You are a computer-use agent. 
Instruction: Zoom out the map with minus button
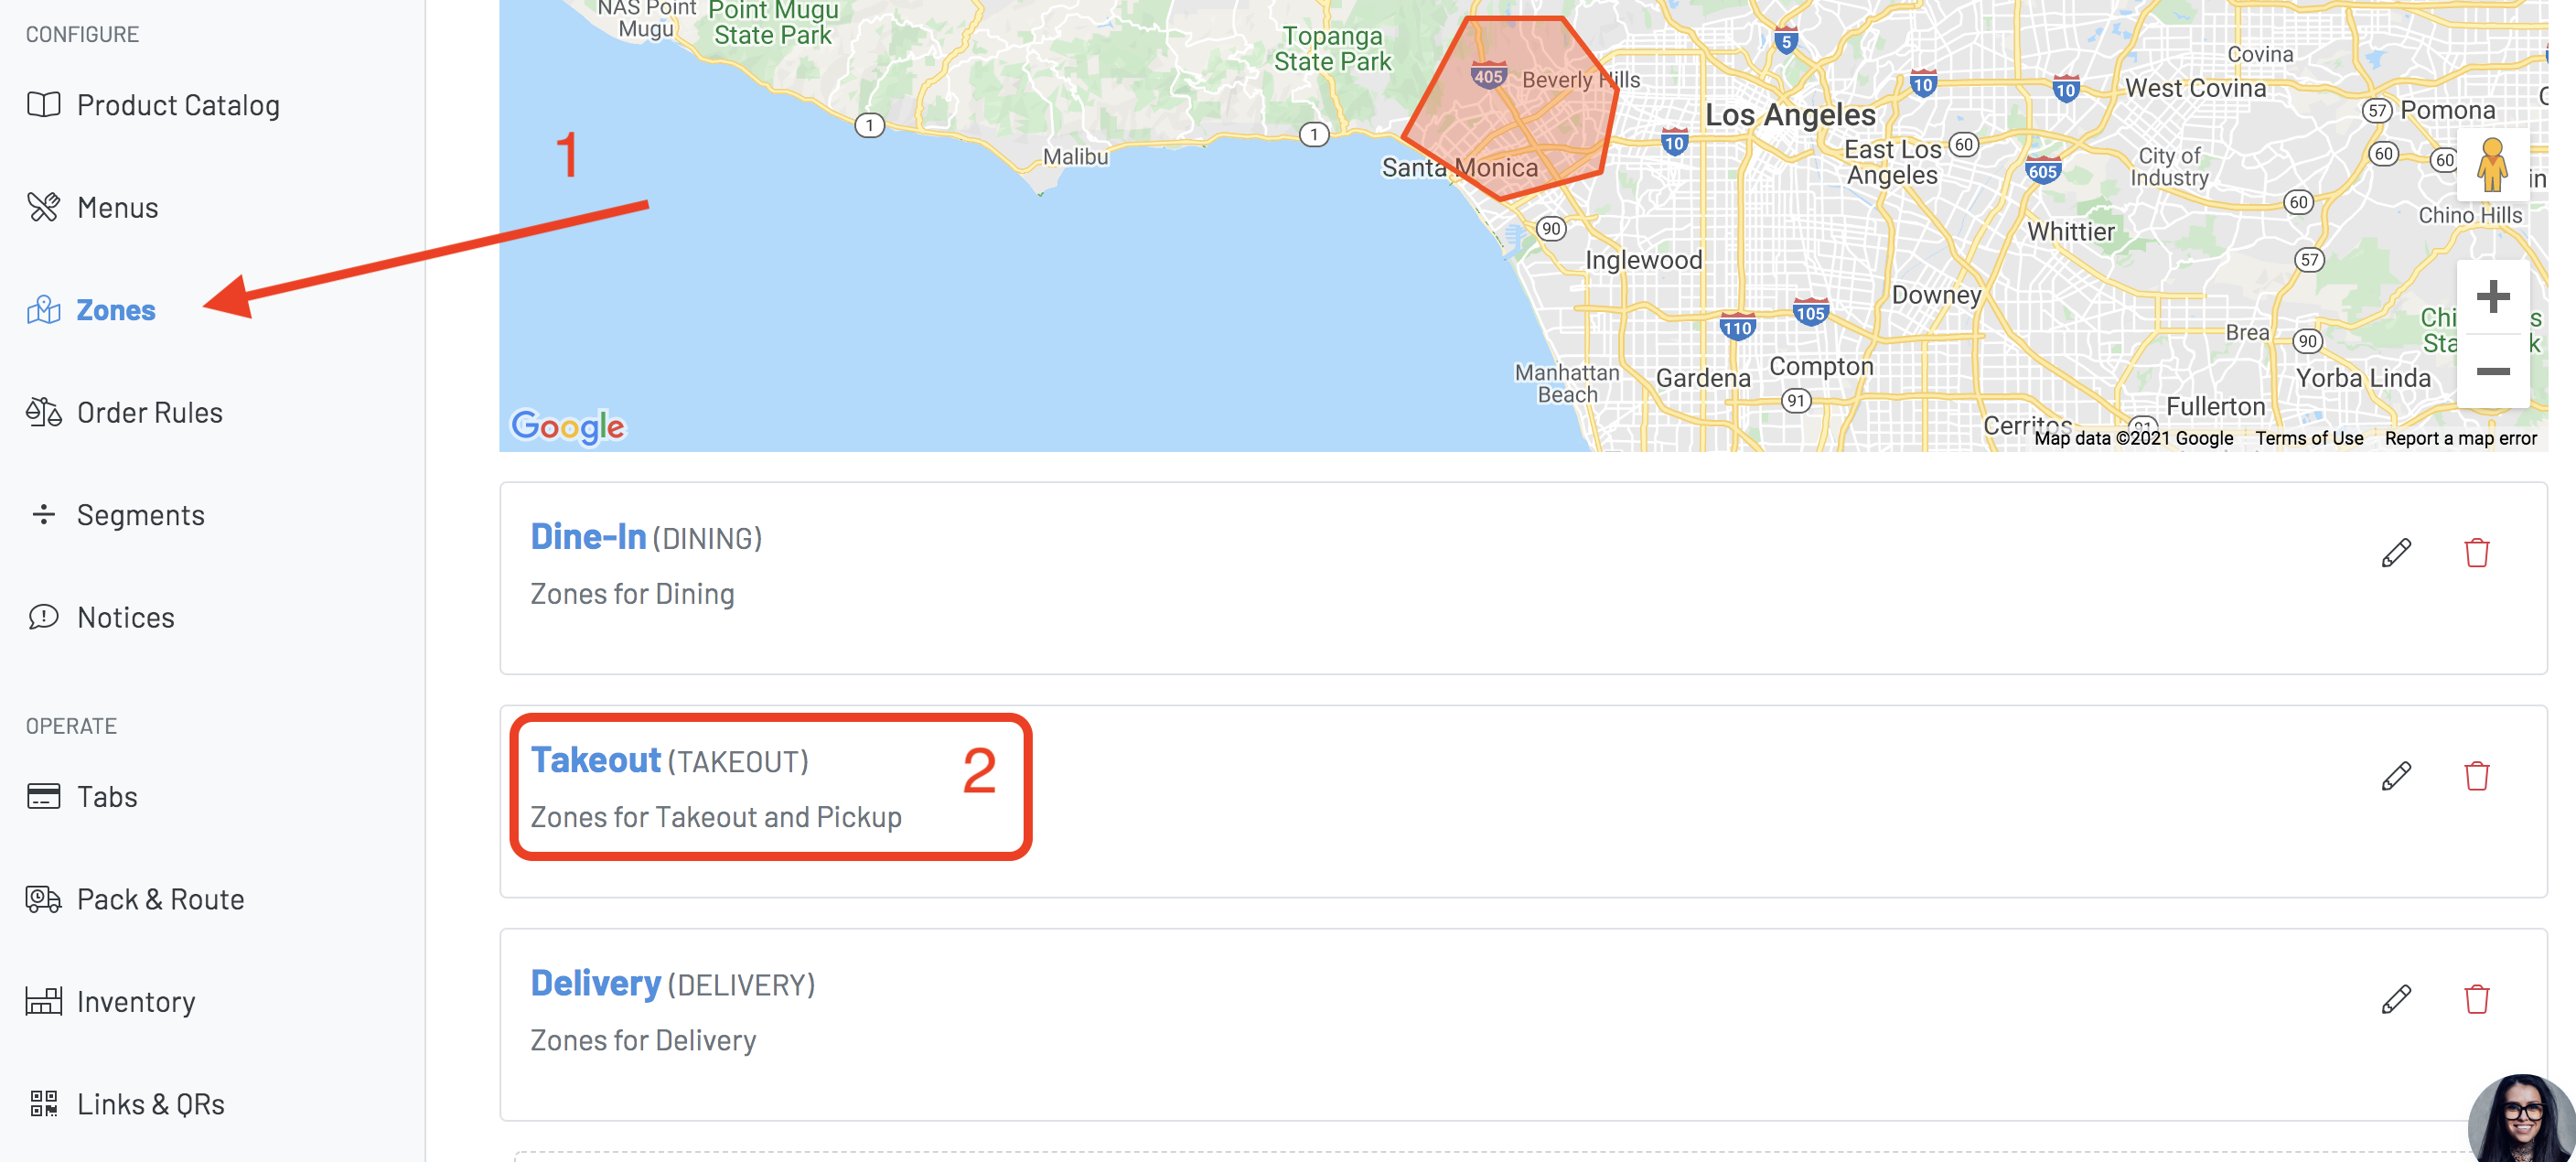tap(2492, 371)
